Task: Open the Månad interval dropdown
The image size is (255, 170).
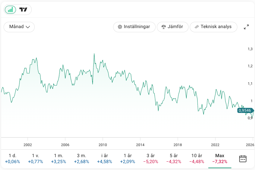Action: (19, 27)
